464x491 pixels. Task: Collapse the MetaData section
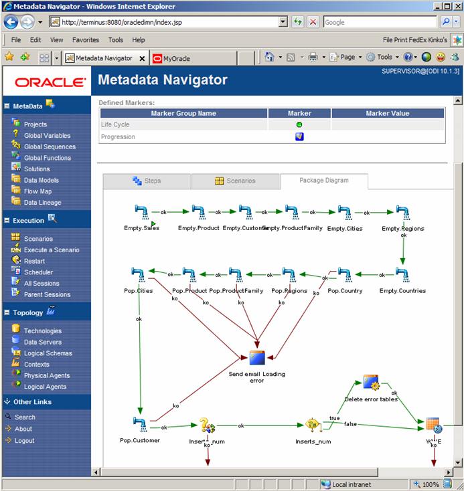click(7, 106)
